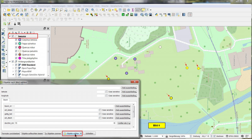This screenshot has height=139, width=252.
Task: Click the Zu Objekten zoomen button
Action: pos(53,133)
